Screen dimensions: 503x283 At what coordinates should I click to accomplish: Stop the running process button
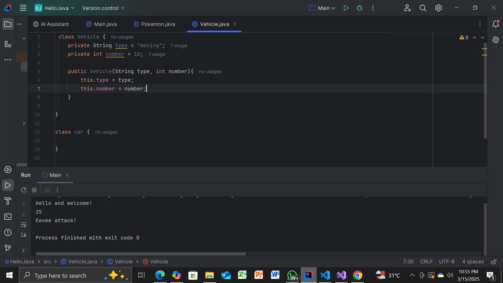34,190
